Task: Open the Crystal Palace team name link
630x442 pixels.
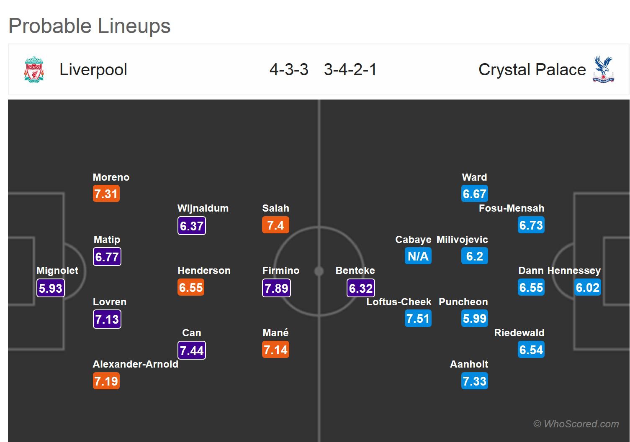Action: (x=532, y=69)
